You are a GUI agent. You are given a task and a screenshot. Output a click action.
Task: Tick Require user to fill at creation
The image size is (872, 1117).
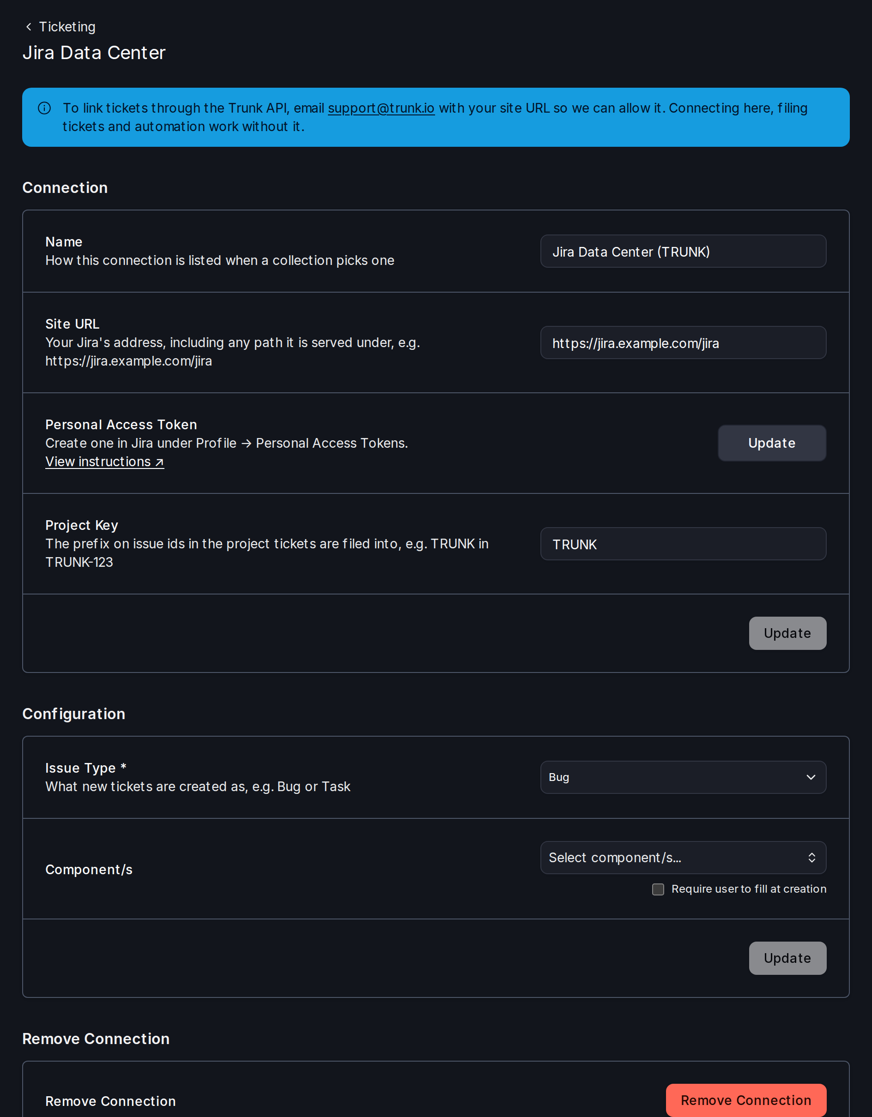click(x=658, y=889)
